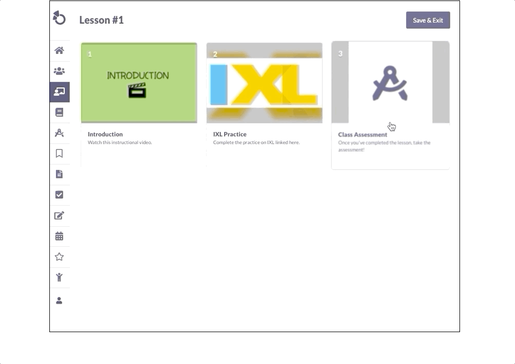Open the bookmark icon in sidebar
The width and height of the screenshot is (515, 364).
pyautogui.click(x=59, y=153)
